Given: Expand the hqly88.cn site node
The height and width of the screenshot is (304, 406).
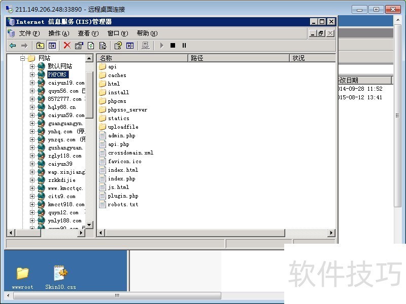Looking at the screenshot, I should tap(32, 107).
